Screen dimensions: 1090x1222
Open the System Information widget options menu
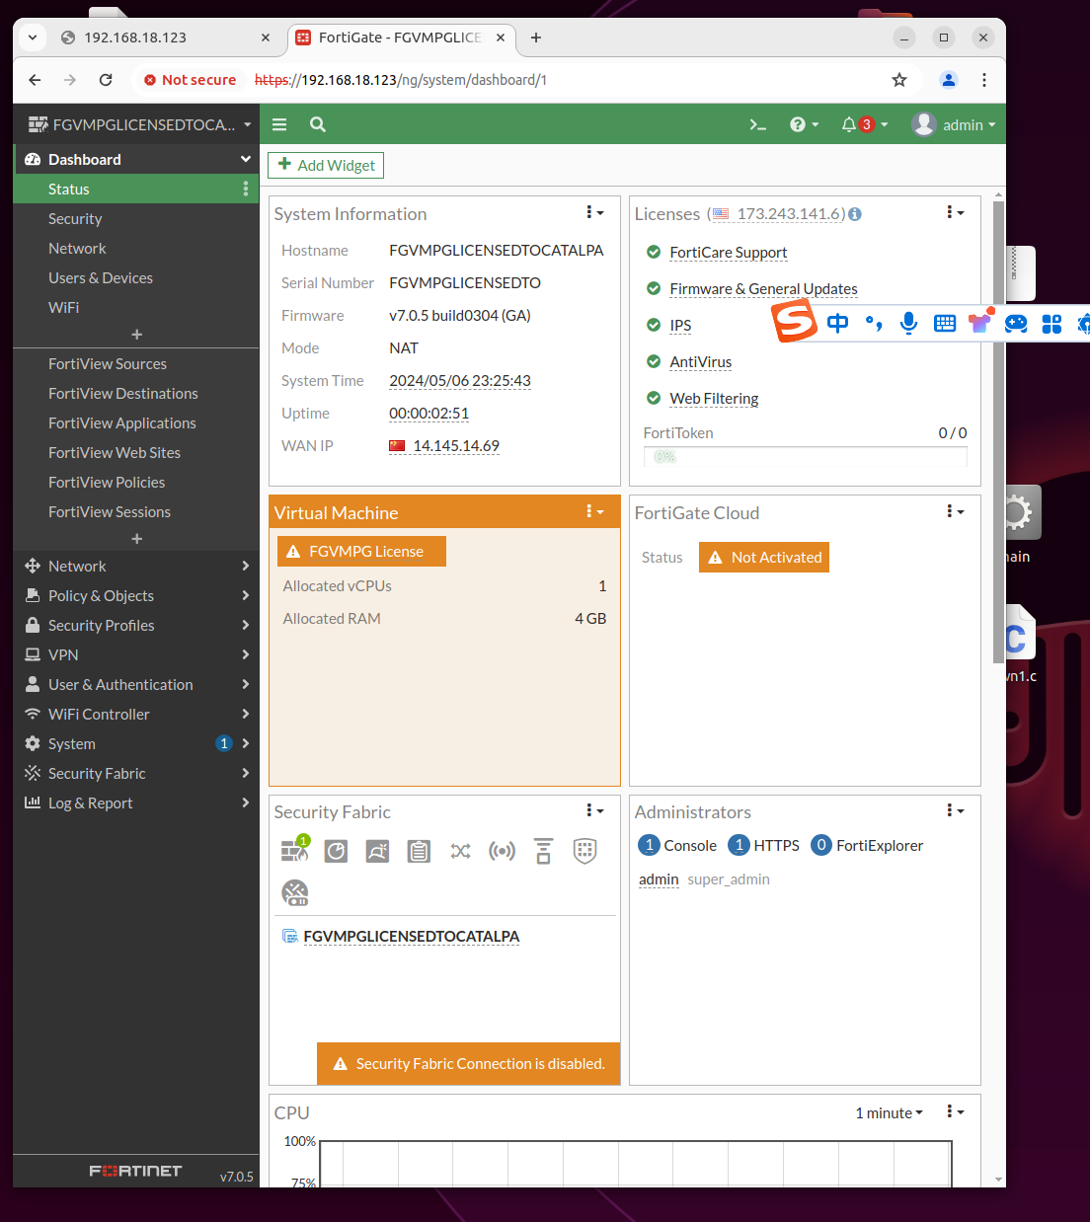coord(594,212)
